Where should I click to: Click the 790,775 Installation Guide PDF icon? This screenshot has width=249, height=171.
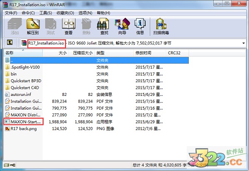(x=7, y=108)
